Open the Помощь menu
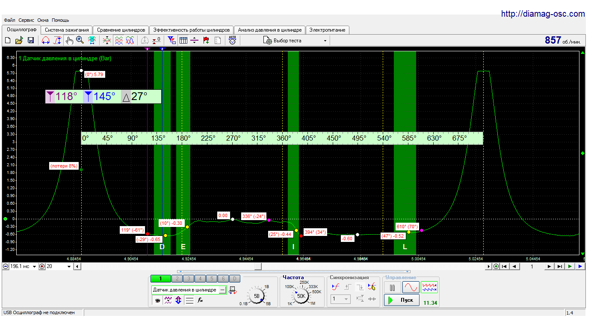This screenshot has width=591, height=318. tap(60, 20)
